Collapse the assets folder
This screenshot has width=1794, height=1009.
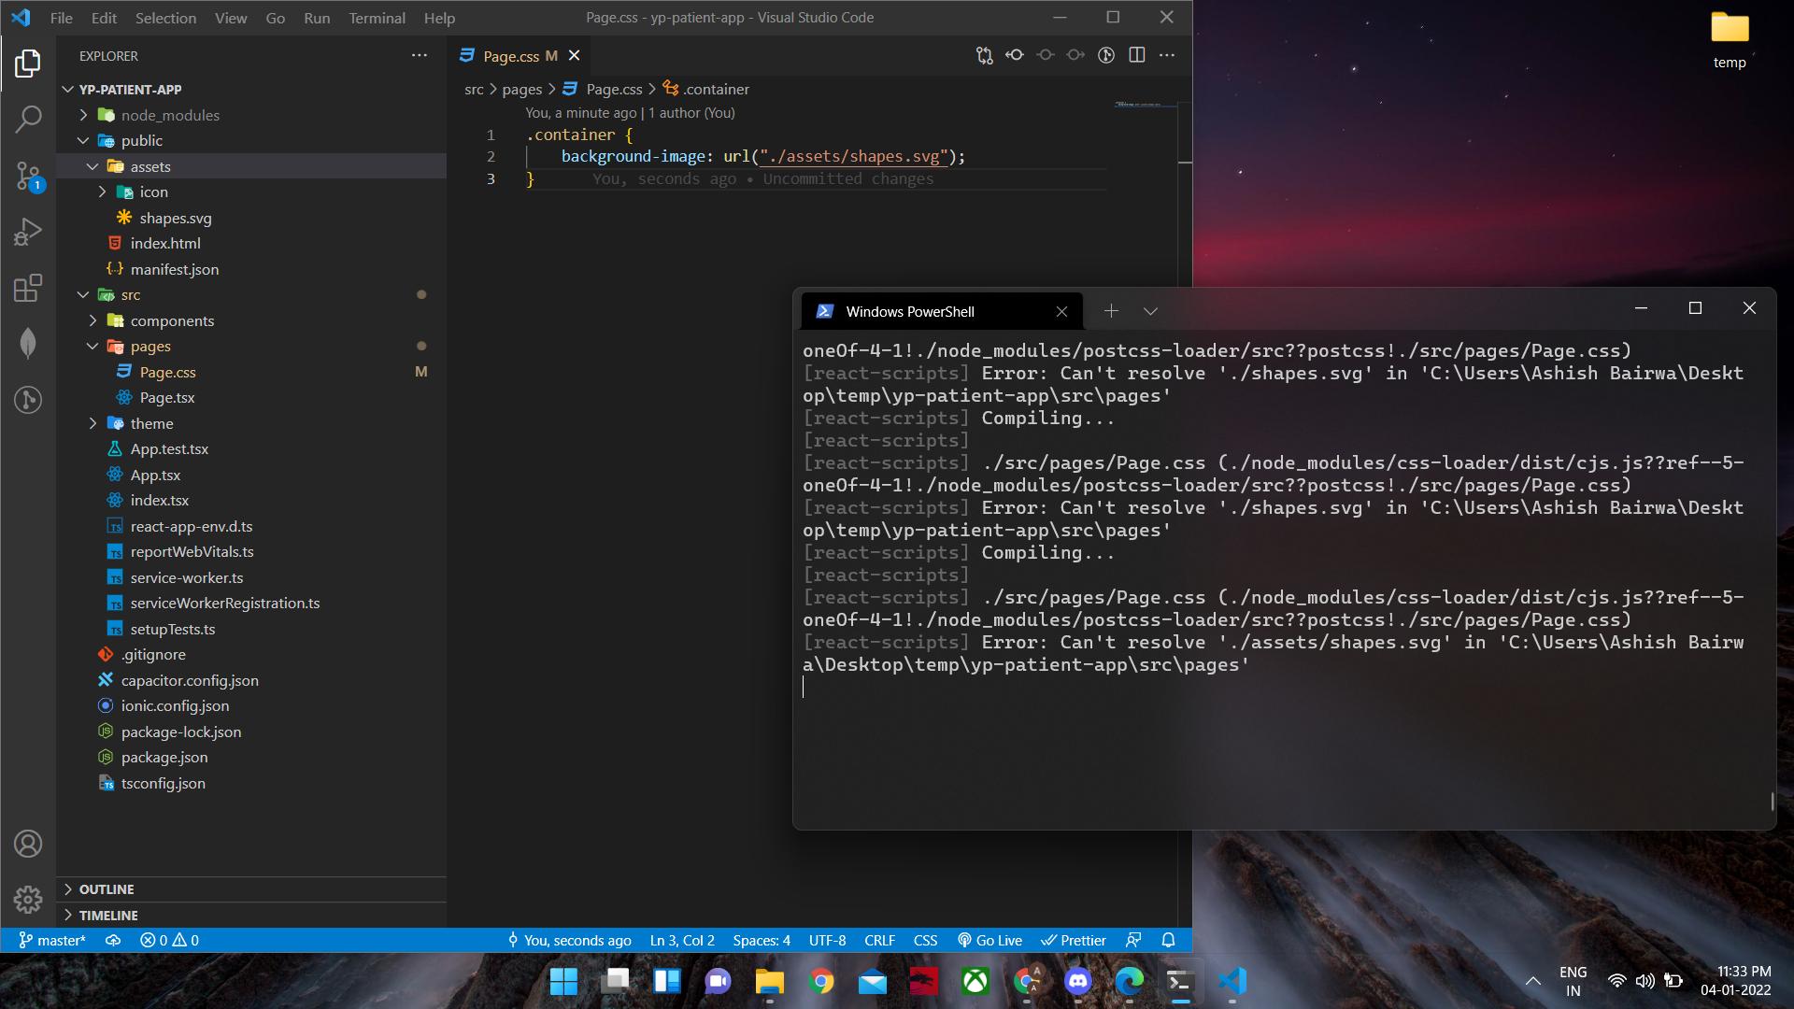tap(250, 166)
